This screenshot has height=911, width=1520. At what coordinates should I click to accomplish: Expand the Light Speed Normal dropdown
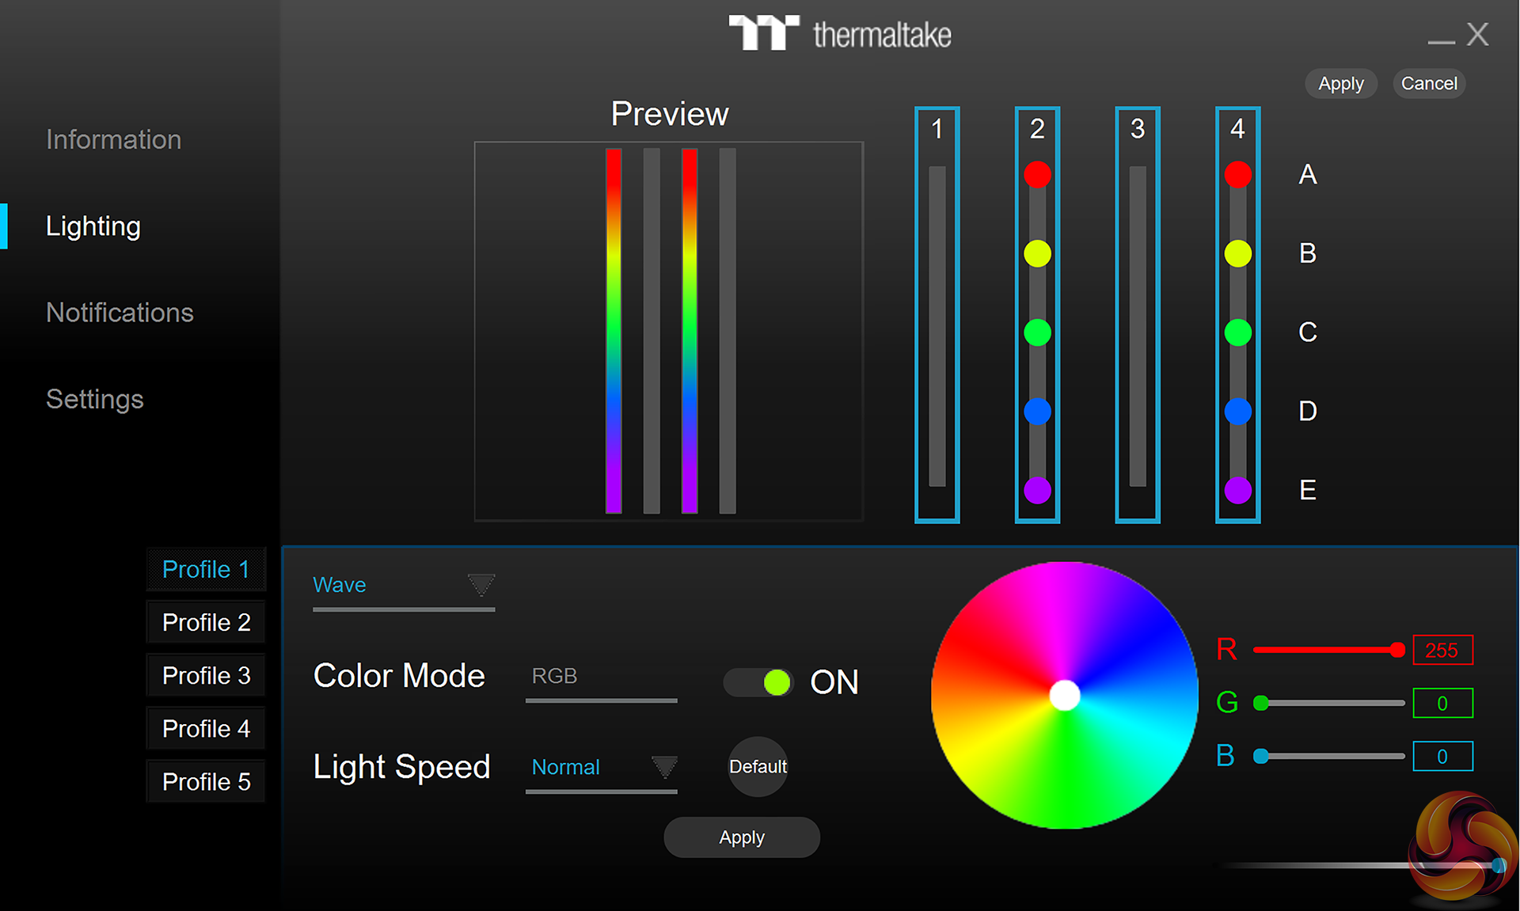[602, 767]
